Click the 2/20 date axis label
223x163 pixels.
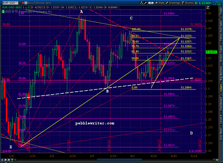73,156
